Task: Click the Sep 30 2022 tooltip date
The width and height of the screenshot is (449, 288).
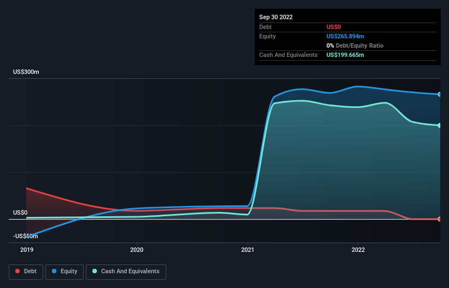Action: [x=276, y=17]
